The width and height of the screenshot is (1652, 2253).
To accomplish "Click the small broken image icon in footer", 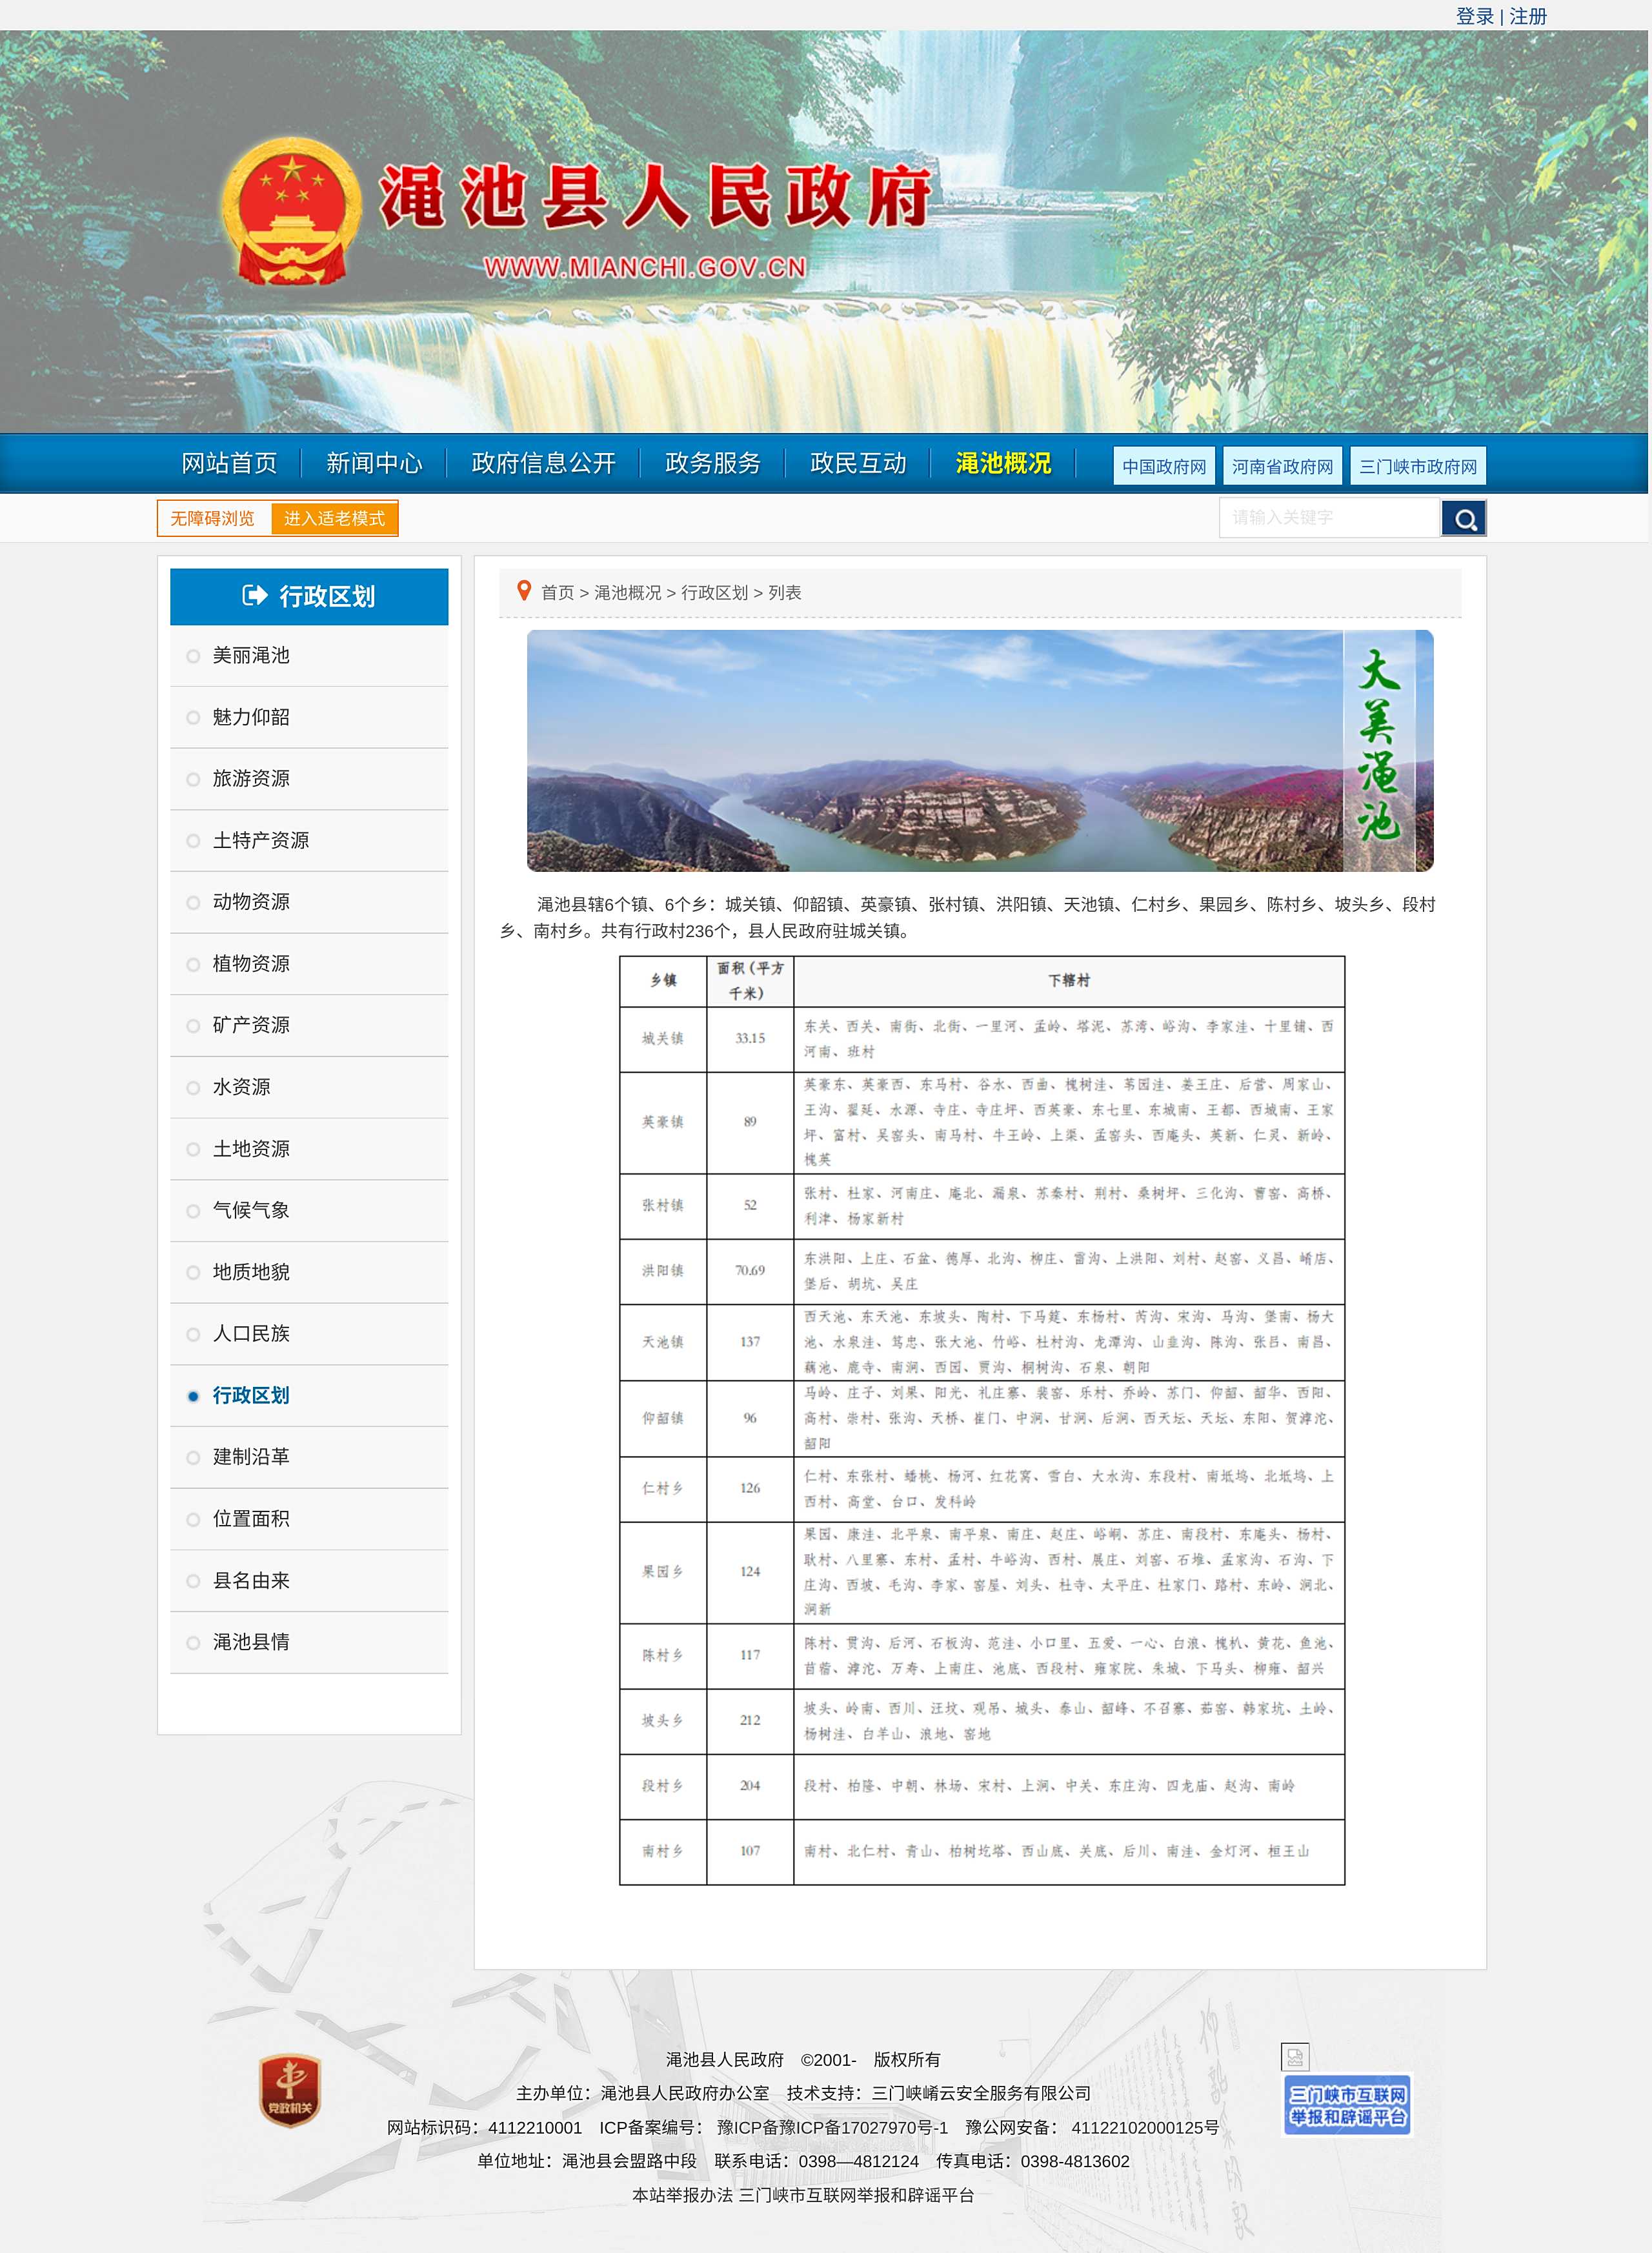I will coord(1295,2056).
